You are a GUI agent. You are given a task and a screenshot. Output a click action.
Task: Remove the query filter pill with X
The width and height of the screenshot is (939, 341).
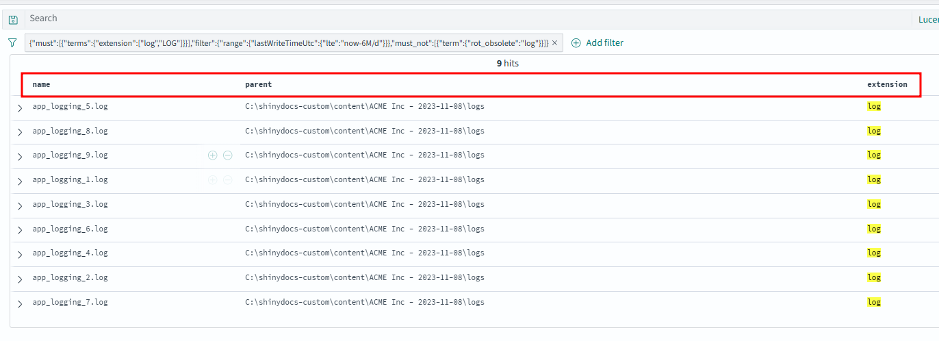coord(554,42)
